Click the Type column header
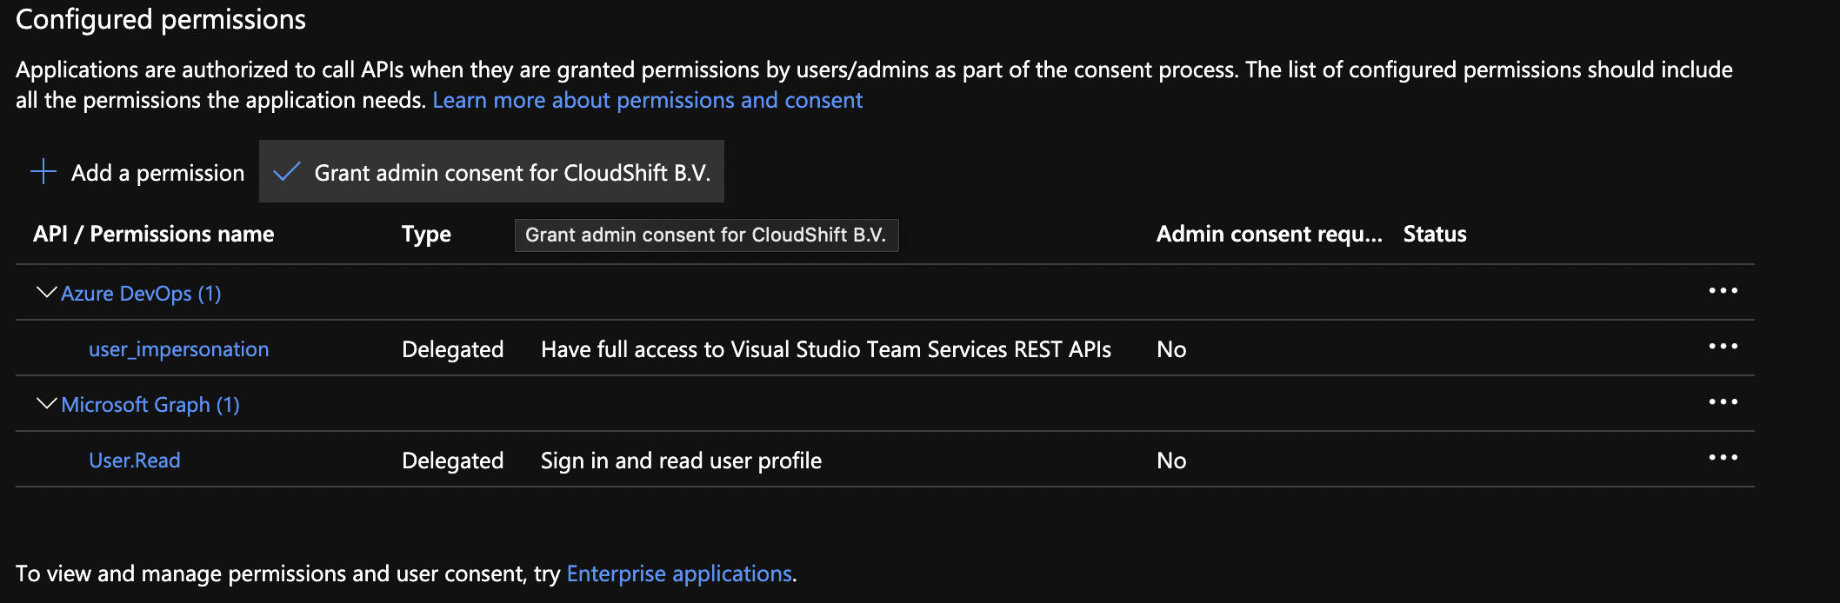The width and height of the screenshot is (1840, 603). click(426, 235)
